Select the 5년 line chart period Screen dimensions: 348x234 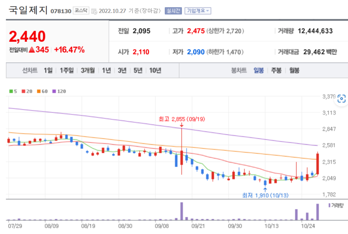click(x=138, y=71)
